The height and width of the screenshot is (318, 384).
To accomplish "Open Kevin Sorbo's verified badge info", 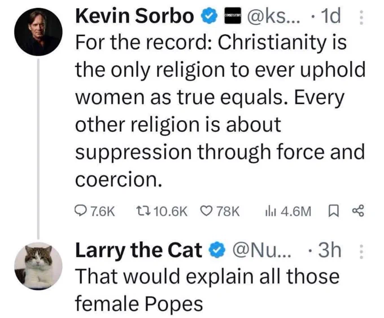I will [x=210, y=16].
